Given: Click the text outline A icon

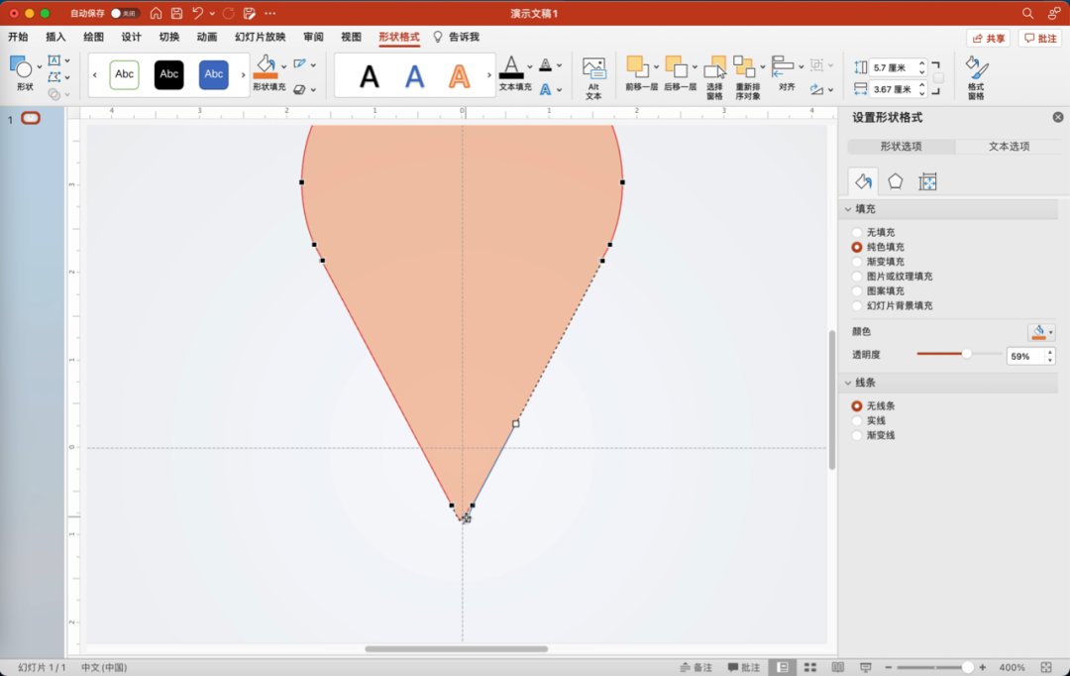Looking at the screenshot, I should 545,64.
